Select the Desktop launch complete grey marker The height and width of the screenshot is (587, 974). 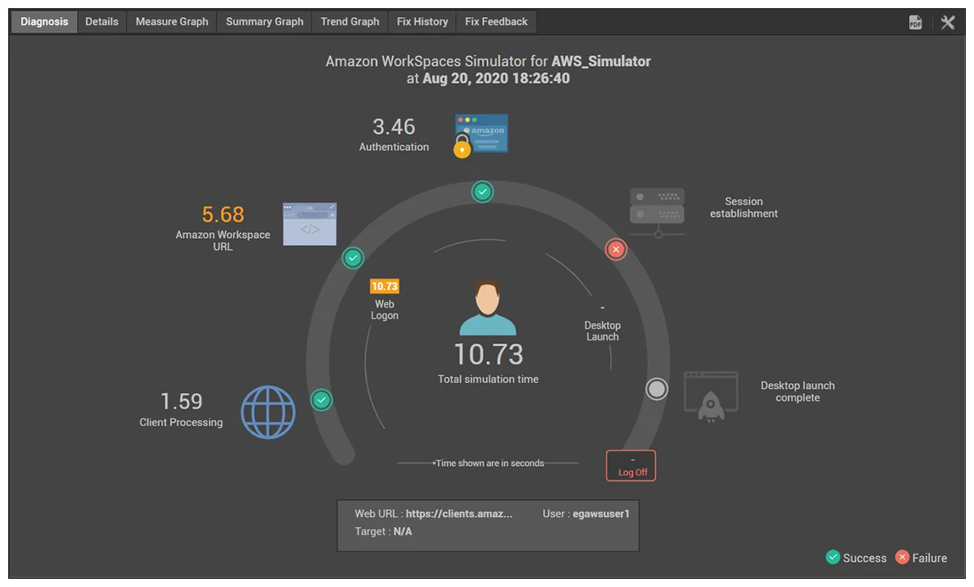(x=657, y=389)
